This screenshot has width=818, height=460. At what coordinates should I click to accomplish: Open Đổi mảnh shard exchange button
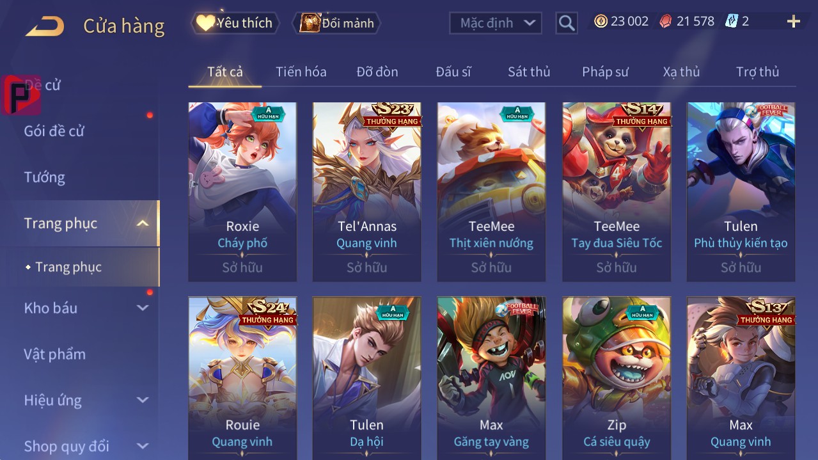pos(336,23)
